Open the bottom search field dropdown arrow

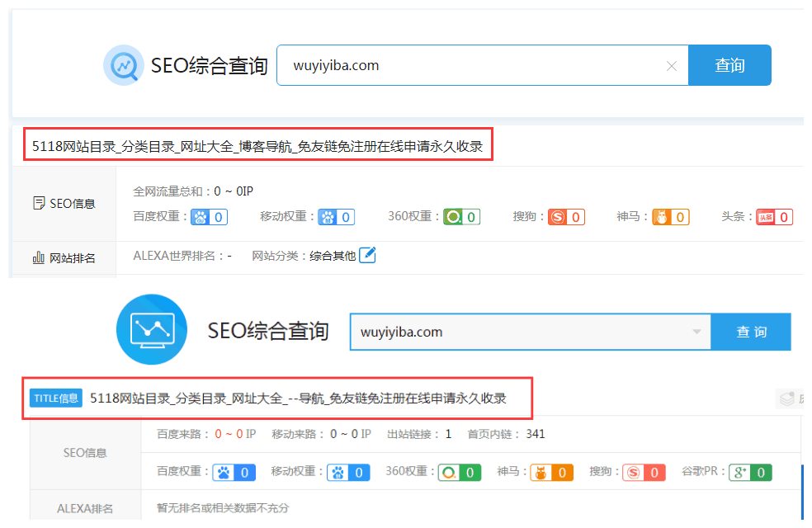pos(697,332)
